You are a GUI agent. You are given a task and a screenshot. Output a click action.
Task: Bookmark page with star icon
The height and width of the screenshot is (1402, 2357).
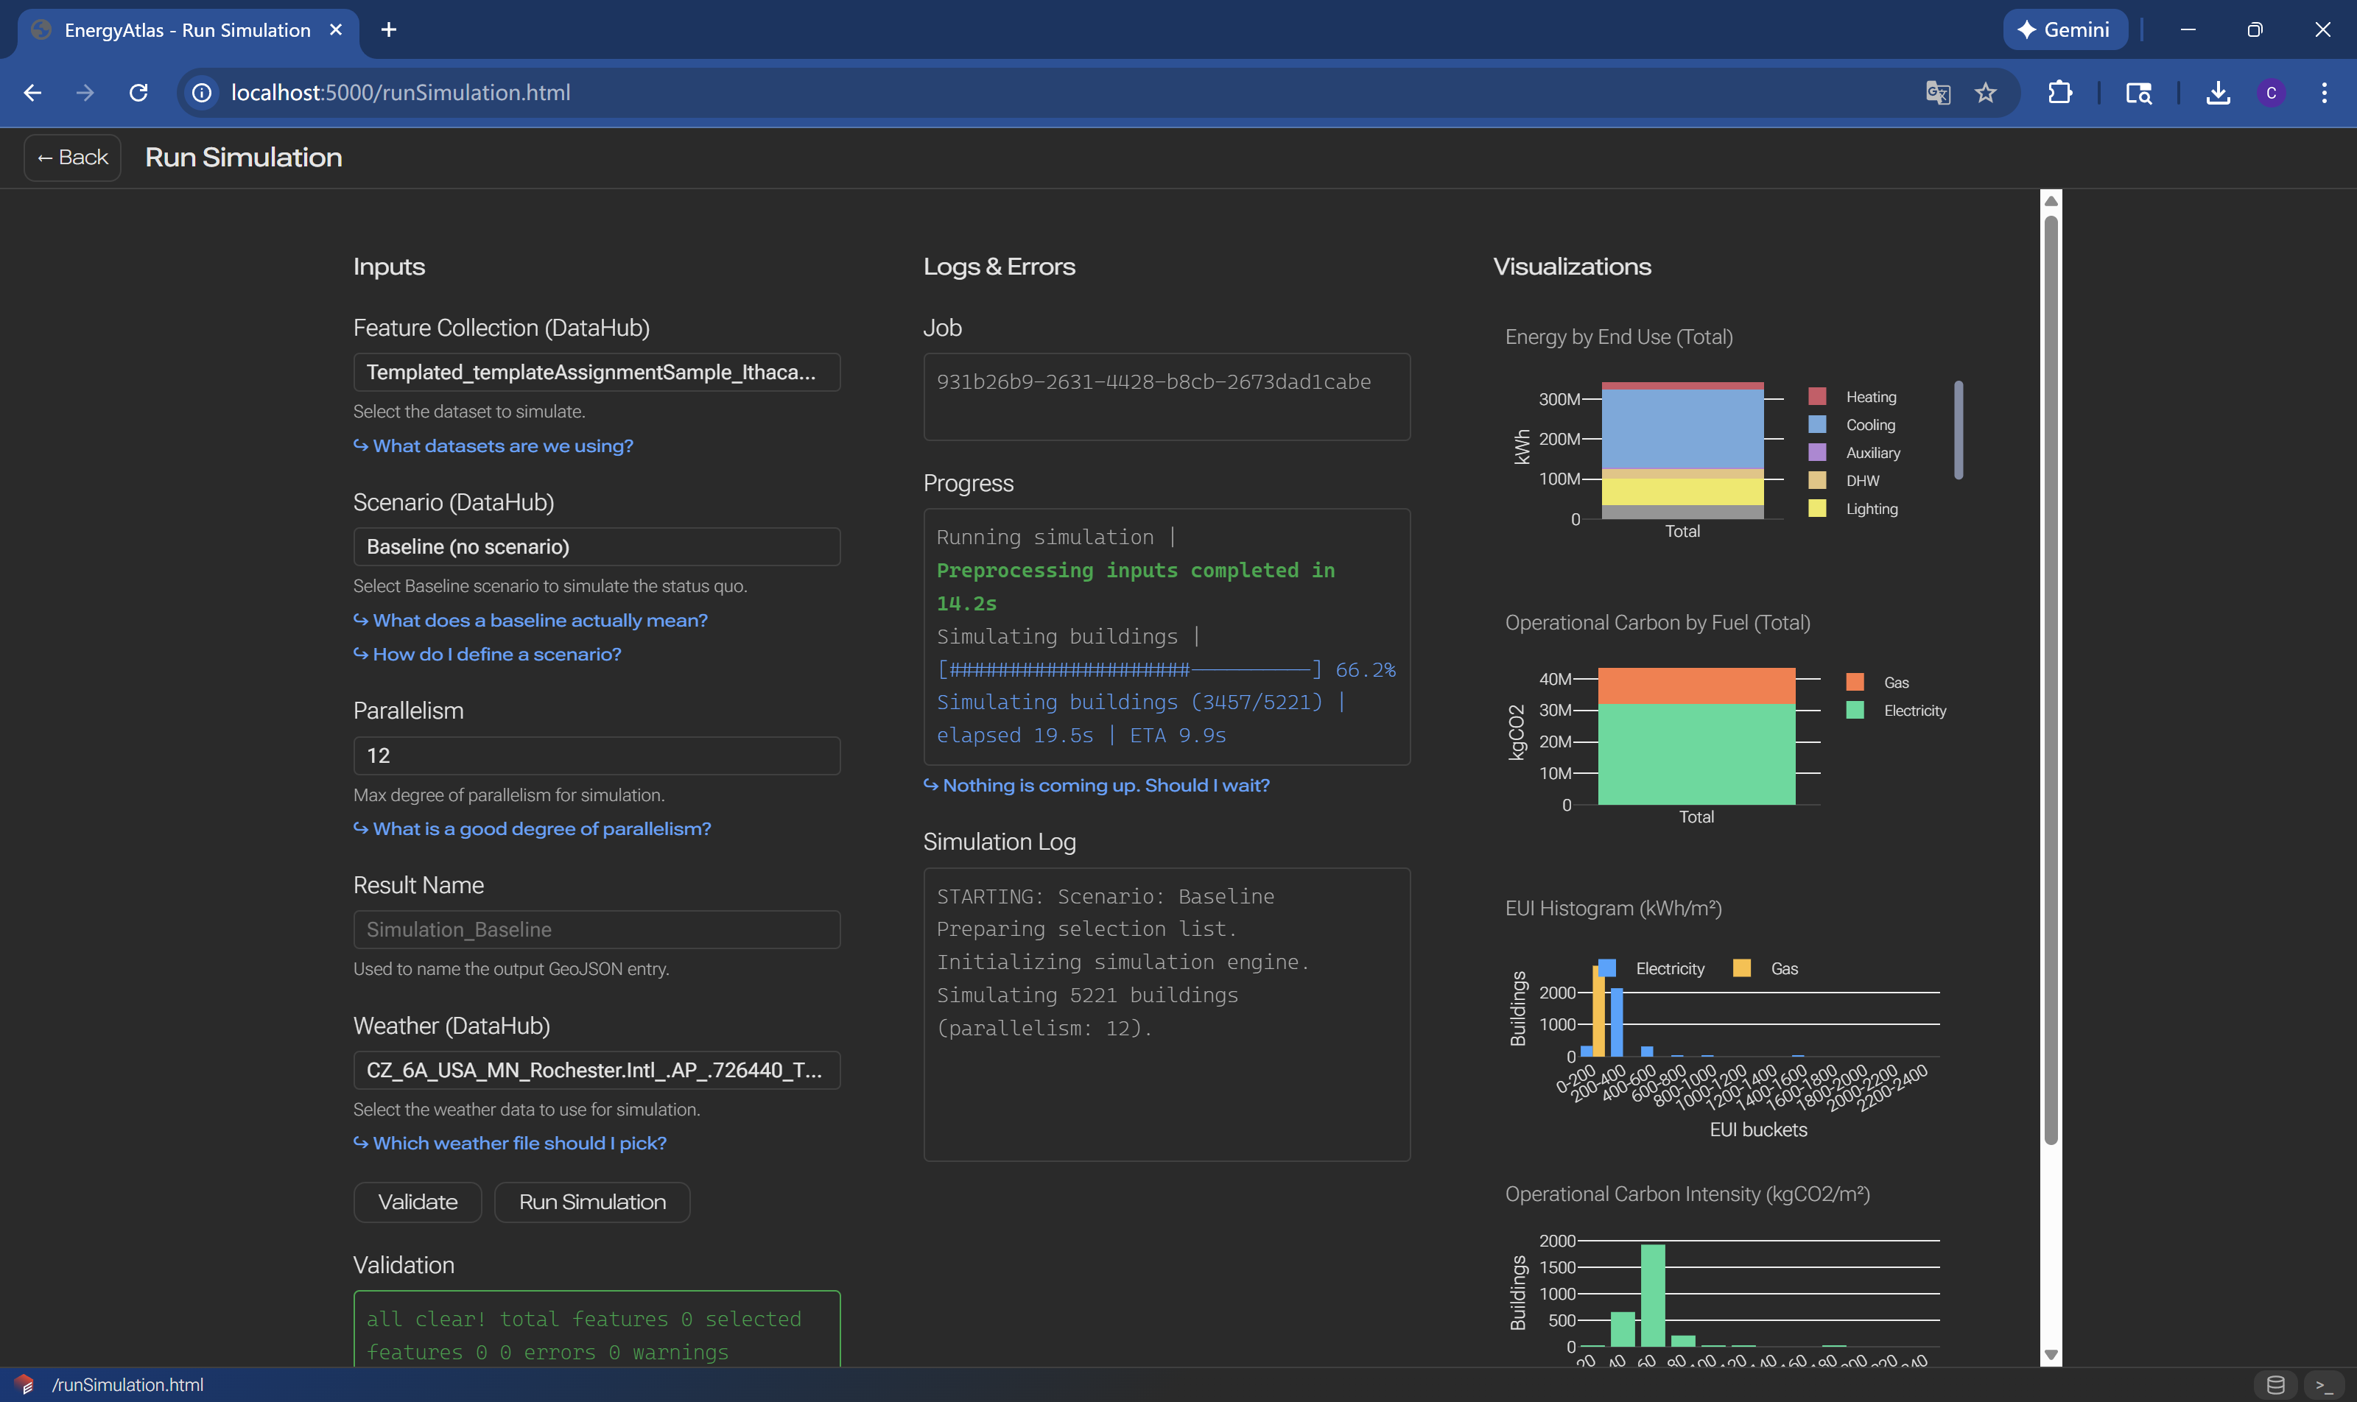tap(1986, 93)
